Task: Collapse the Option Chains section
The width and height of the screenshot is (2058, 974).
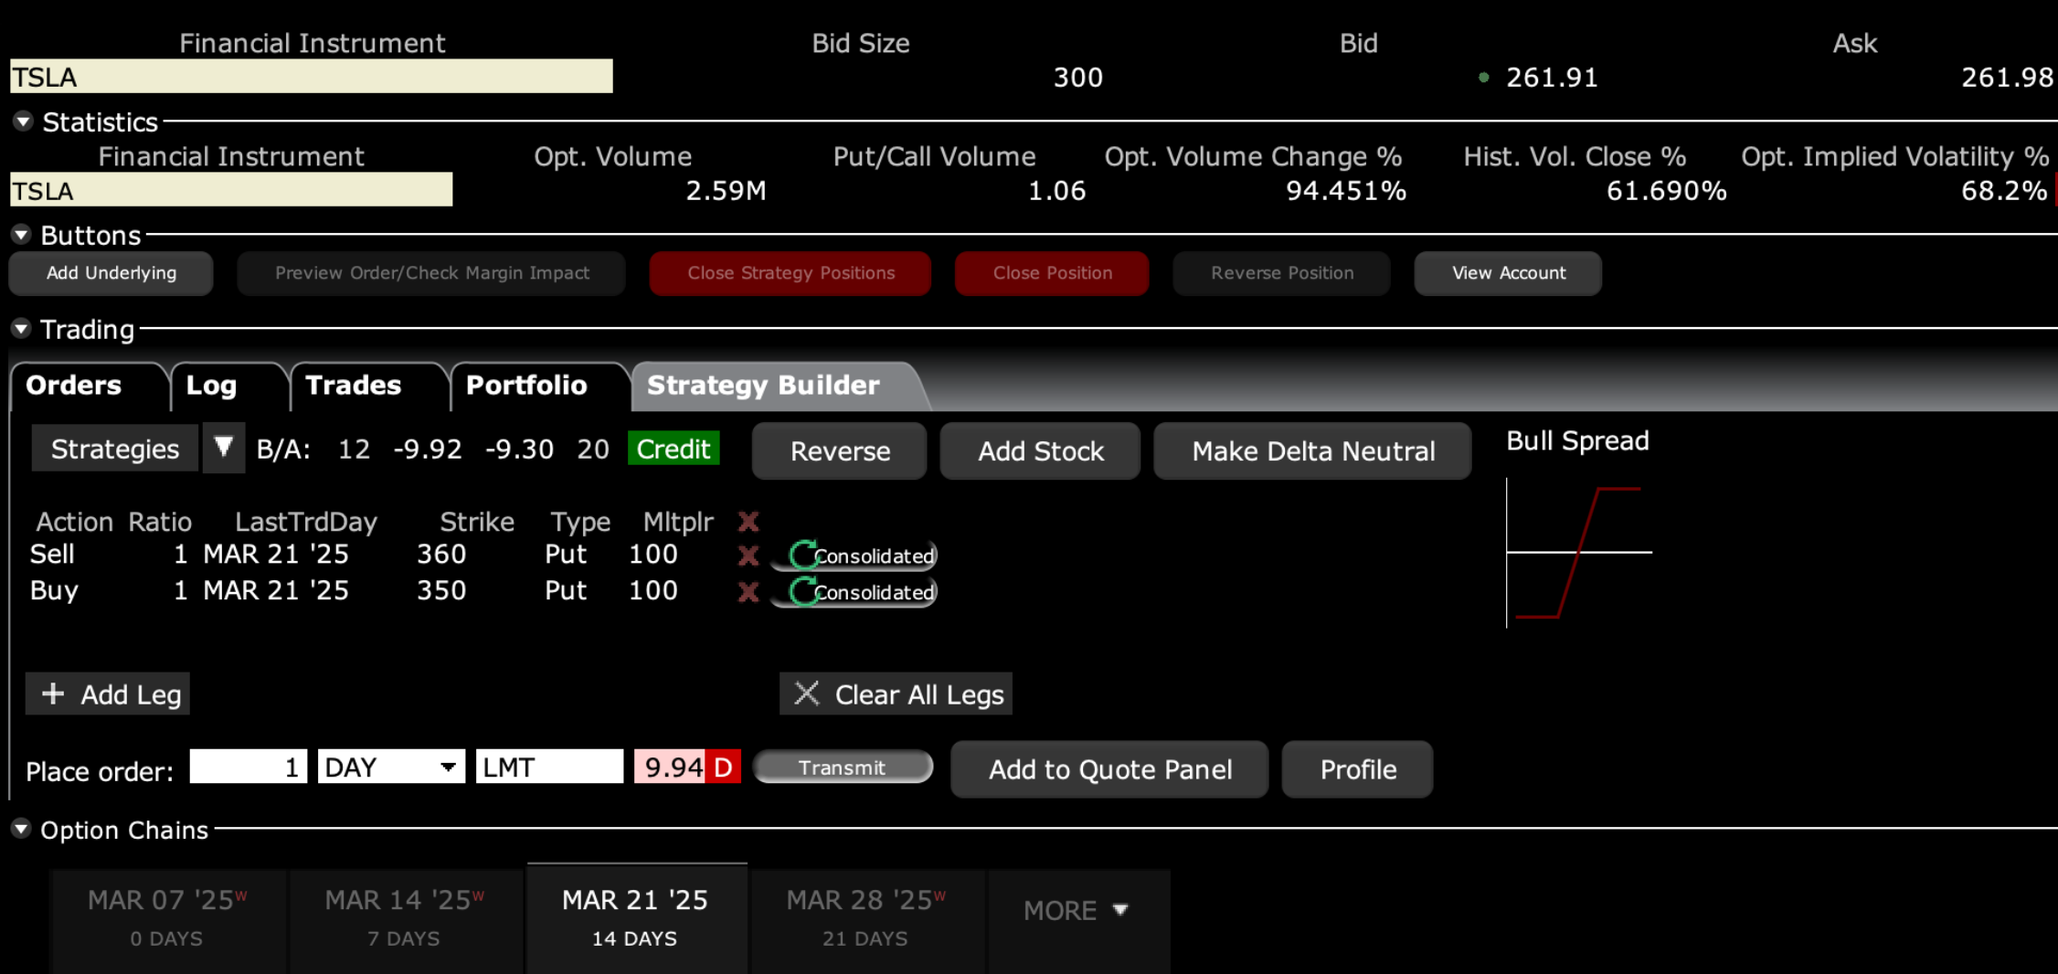Action: 21,829
